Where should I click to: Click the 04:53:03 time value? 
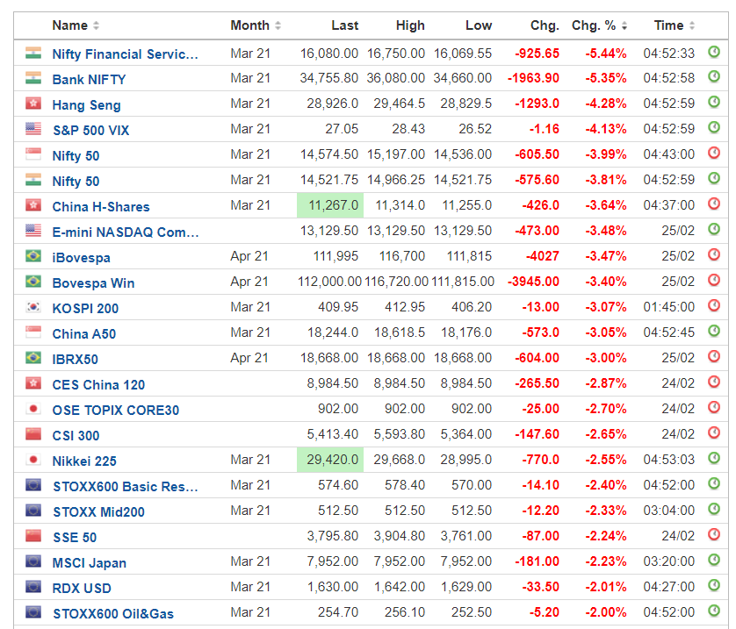click(669, 460)
